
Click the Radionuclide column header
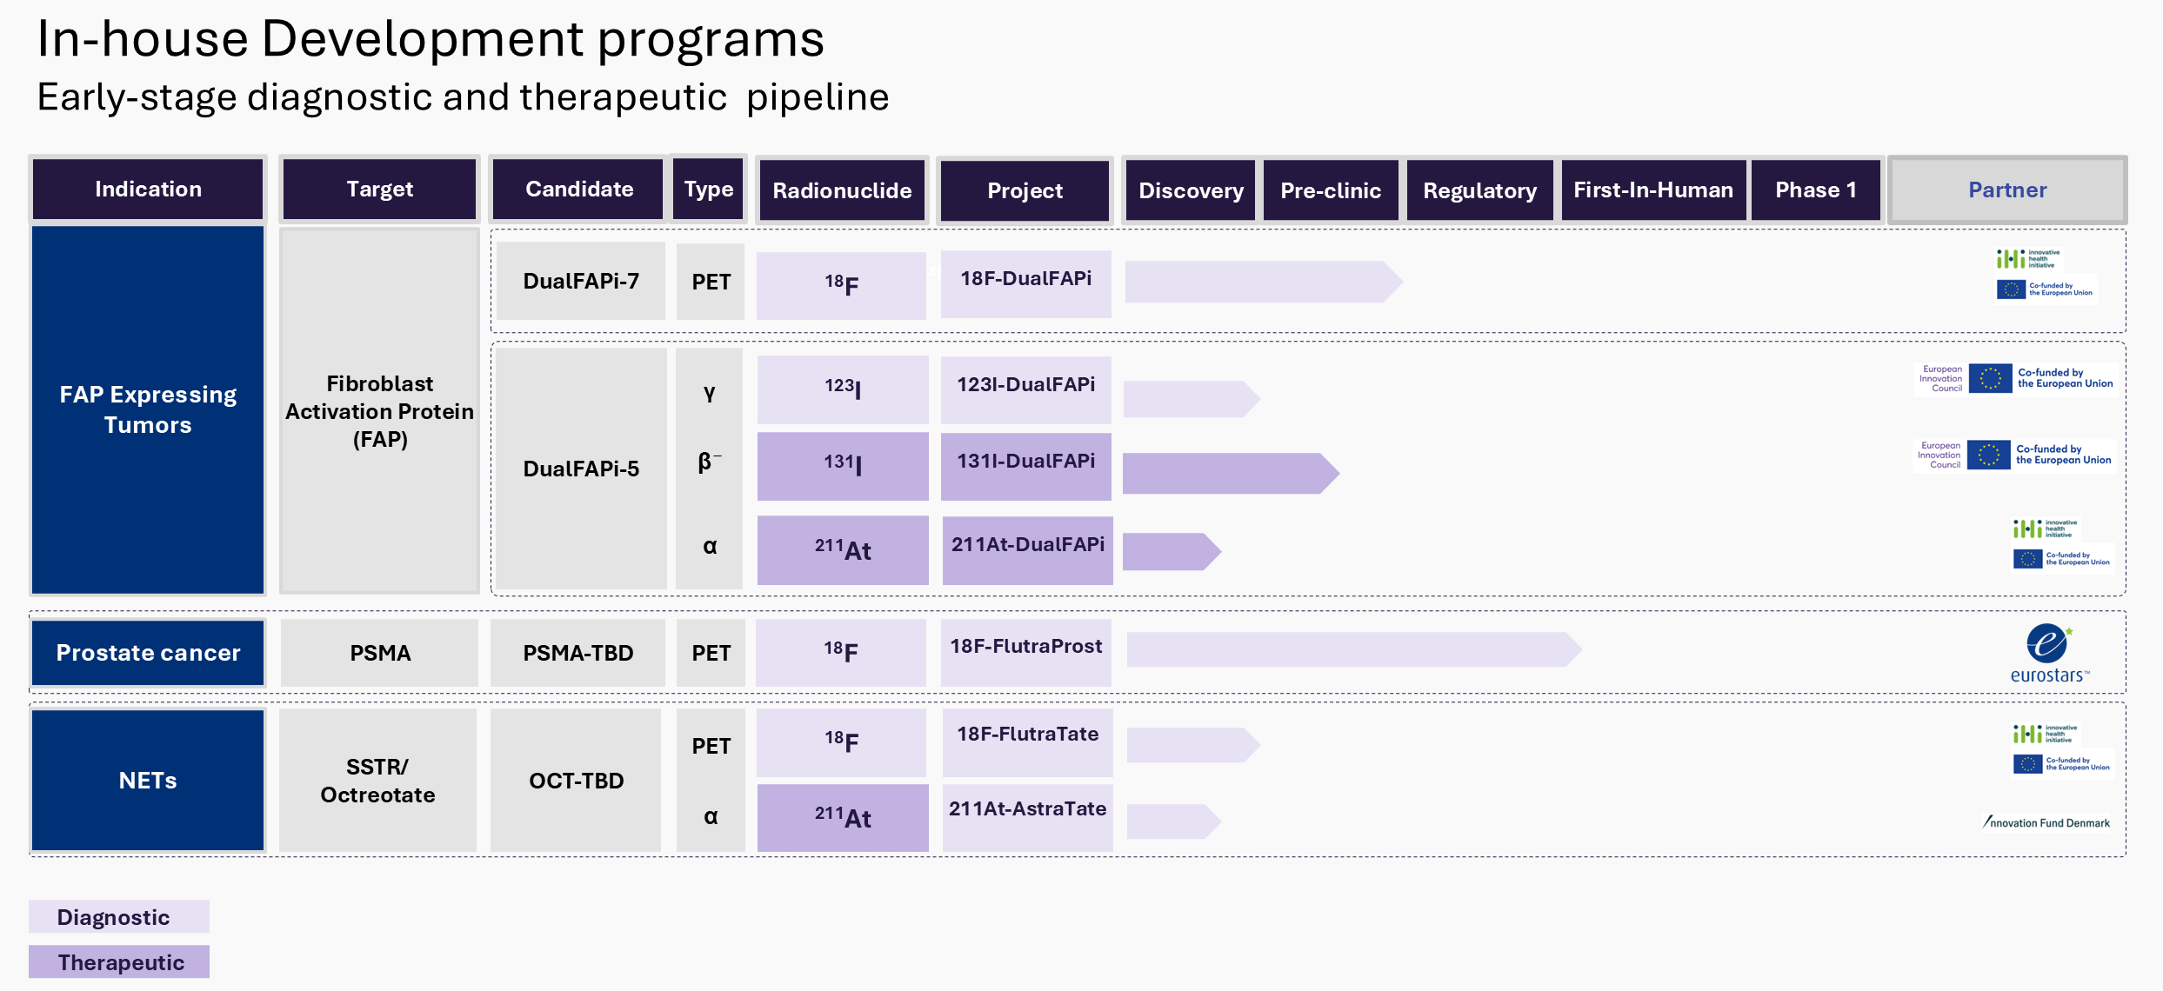click(x=841, y=190)
